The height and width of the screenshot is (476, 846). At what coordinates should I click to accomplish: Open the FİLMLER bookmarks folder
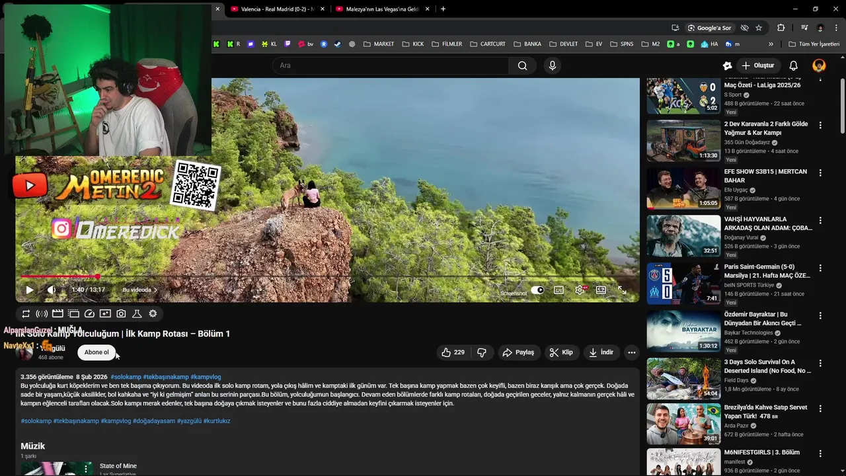tap(447, 44)
